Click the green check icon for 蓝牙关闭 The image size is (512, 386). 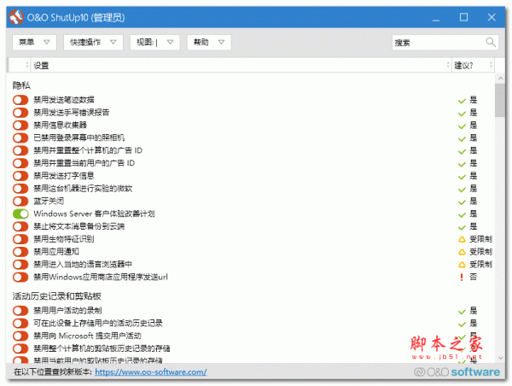tap(462, 202)
